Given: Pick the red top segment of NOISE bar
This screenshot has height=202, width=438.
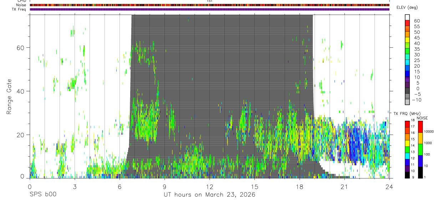Looking at the screenshot, I should [x=420, y=127].
